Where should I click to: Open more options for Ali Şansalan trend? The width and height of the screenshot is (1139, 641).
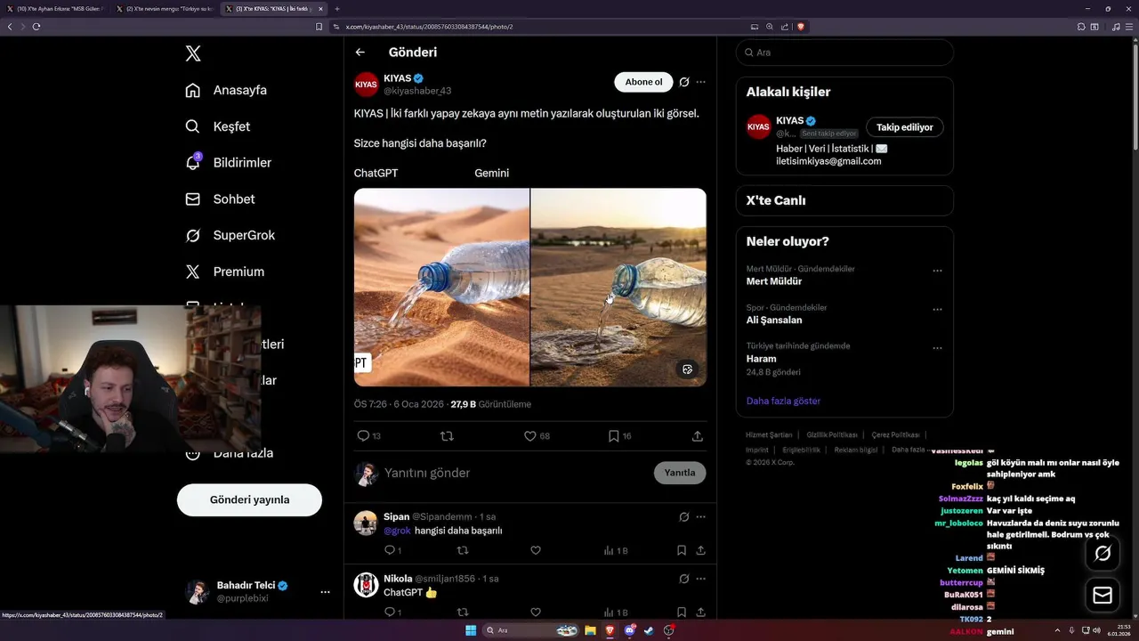(x=937, y=310)
